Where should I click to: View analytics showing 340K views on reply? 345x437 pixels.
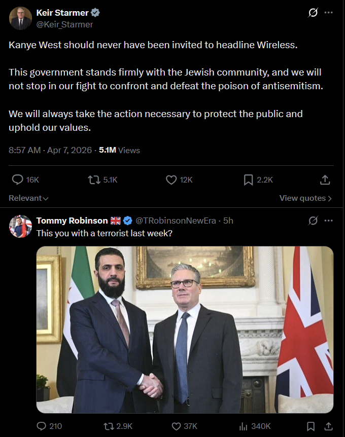[x=243, y=426]
